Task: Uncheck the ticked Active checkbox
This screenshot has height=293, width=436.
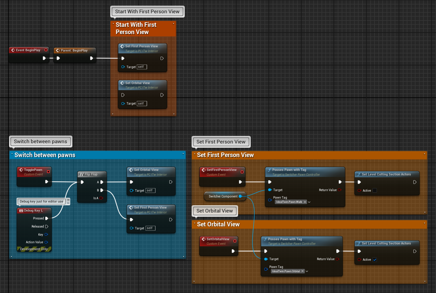Action: pyautogui.click(x=375, y=260)
